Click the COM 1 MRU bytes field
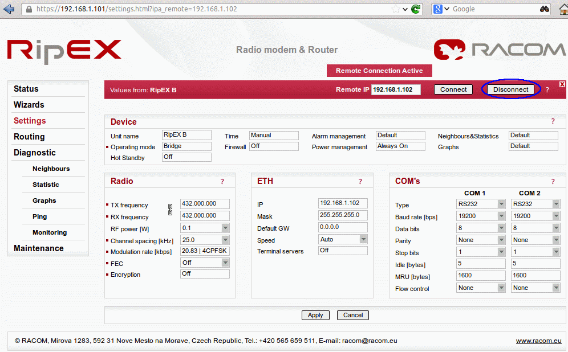This screenshot has height=352, width=568. tap(481, 276)
